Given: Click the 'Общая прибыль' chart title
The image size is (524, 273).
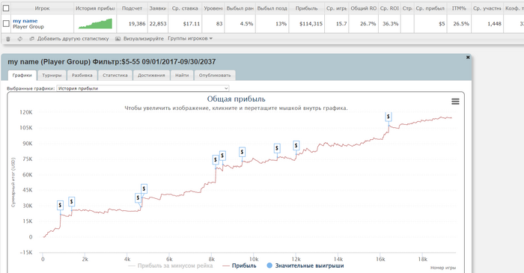Looking at the screenshot, I should pos(236,99).
